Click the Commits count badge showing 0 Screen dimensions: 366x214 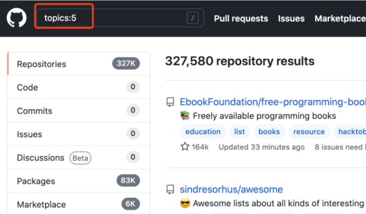coord(133,110)
